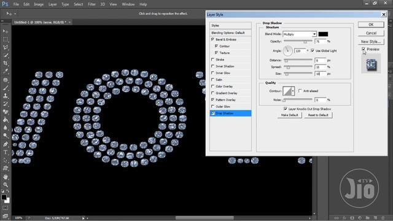393x221 pixels.
Task: Toggle the Preview checkbox
Action: click(364, 49)
